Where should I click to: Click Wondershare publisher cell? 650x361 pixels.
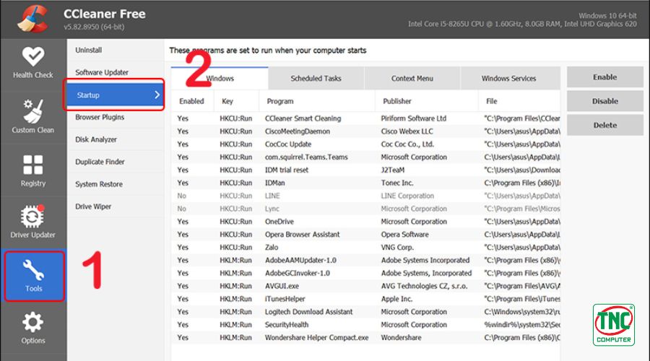pyautogui.click(x=402, y=337)
